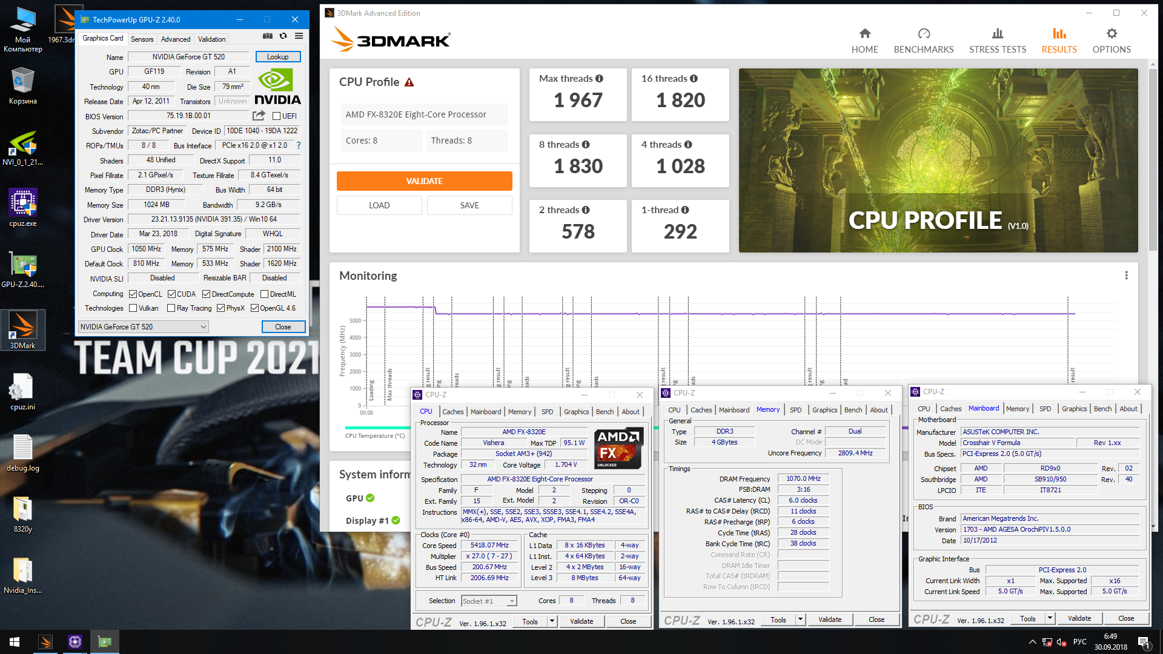Open Monitoring panel three-dot menu
Image resolution: width=1163 pixels, height=654 pixels.
(x=1126, y=276)
